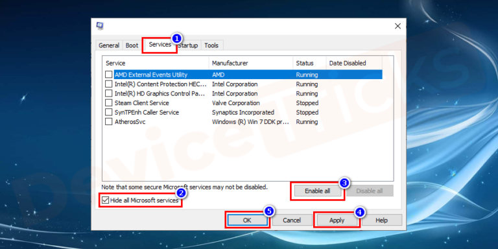
Task: Click Stopped status of Steam Client Service
Action: click(307, 103)
